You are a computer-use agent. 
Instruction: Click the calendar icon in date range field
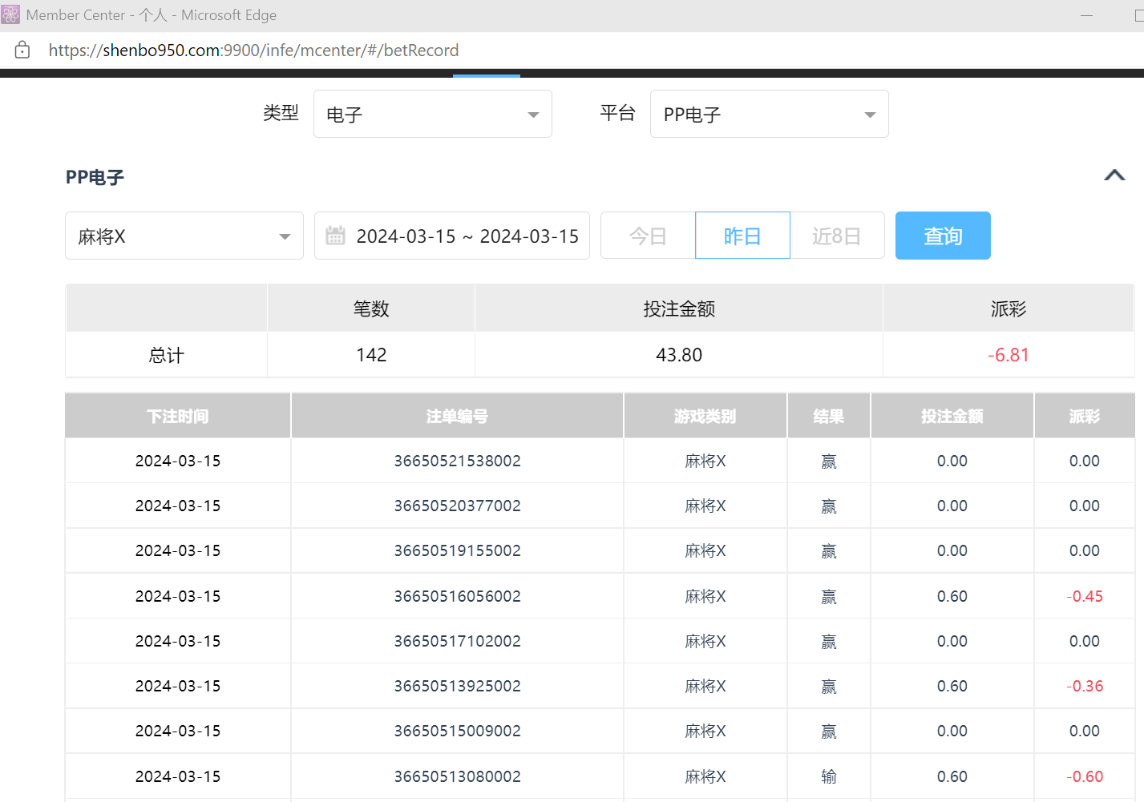[336, 236]
